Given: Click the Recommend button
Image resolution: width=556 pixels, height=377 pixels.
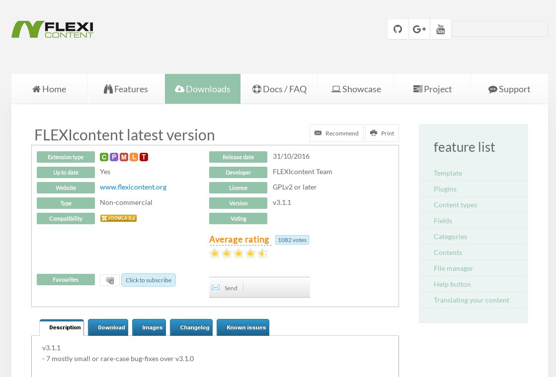Looking at the screenshot, I should [x=336, y=133].
